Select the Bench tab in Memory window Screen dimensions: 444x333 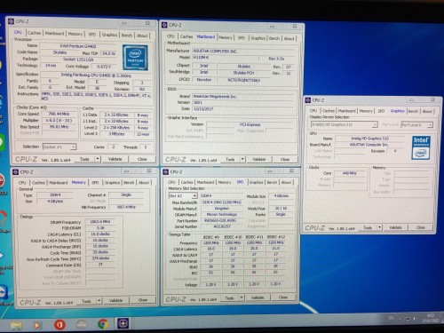(129, 182)
